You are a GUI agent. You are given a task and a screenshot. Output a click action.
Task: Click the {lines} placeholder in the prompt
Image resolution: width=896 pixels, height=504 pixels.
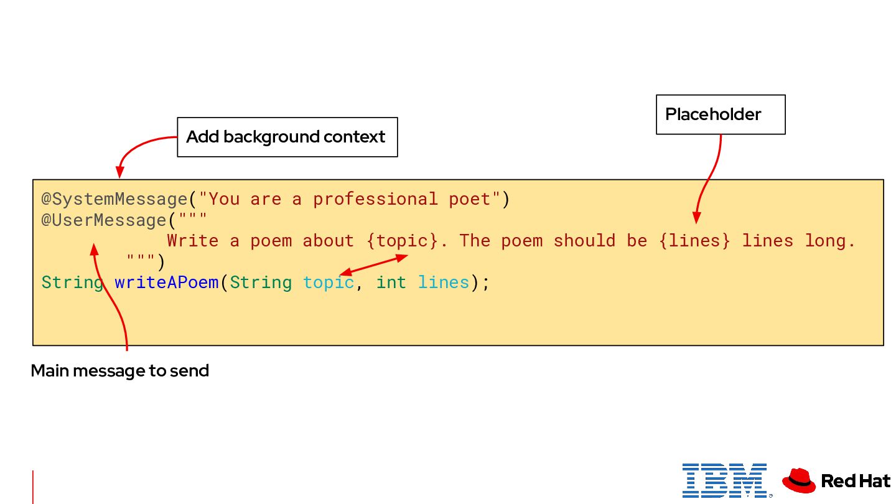click(694, 241)
